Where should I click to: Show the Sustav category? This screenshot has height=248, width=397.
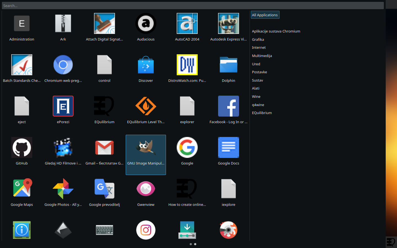(x=257, y=80)
